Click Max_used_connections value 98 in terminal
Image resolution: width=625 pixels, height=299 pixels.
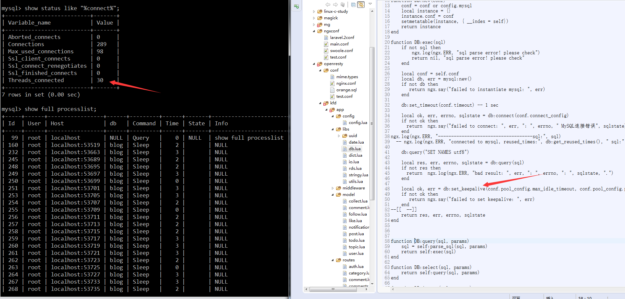click(x=100, y=51)
